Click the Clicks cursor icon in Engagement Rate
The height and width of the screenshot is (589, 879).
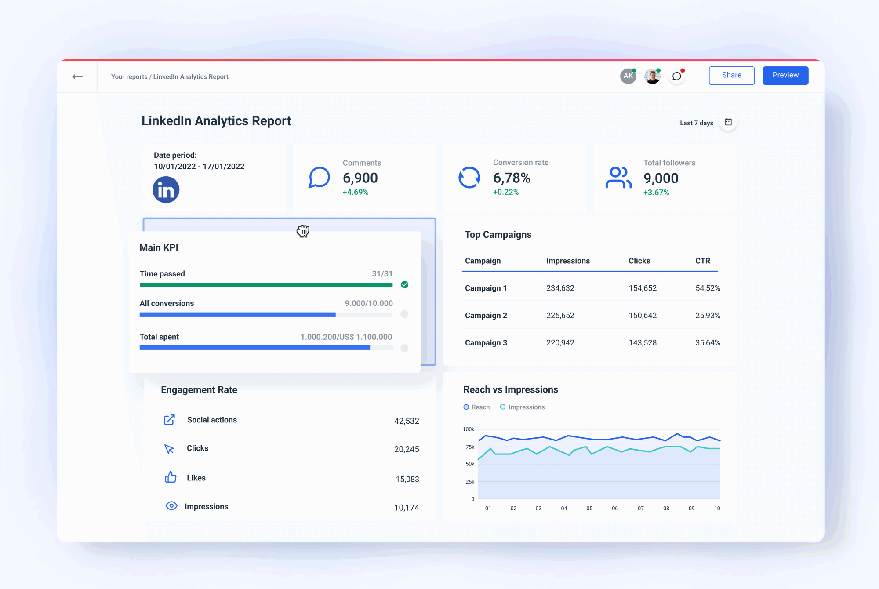click(170, 449)
